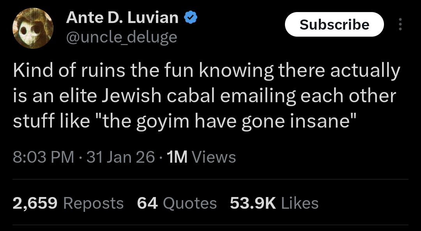
Task: Click the 53.9K like count number
Action: coord(253,203)
